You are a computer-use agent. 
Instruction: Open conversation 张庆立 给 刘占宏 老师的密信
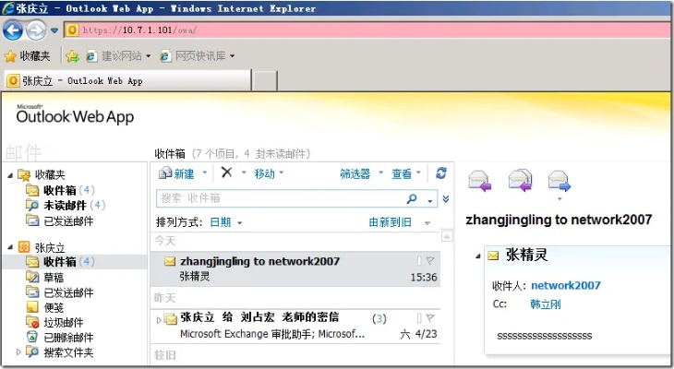pos(295,326)
